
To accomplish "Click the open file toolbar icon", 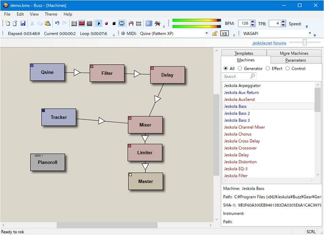I will [x=15, y=23].
